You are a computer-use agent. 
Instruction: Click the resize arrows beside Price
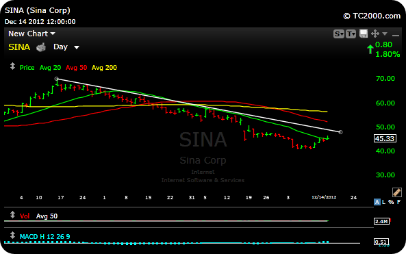pos(12,66)
